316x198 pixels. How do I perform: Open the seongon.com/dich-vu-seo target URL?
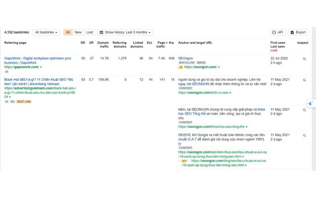pos(203,93)
